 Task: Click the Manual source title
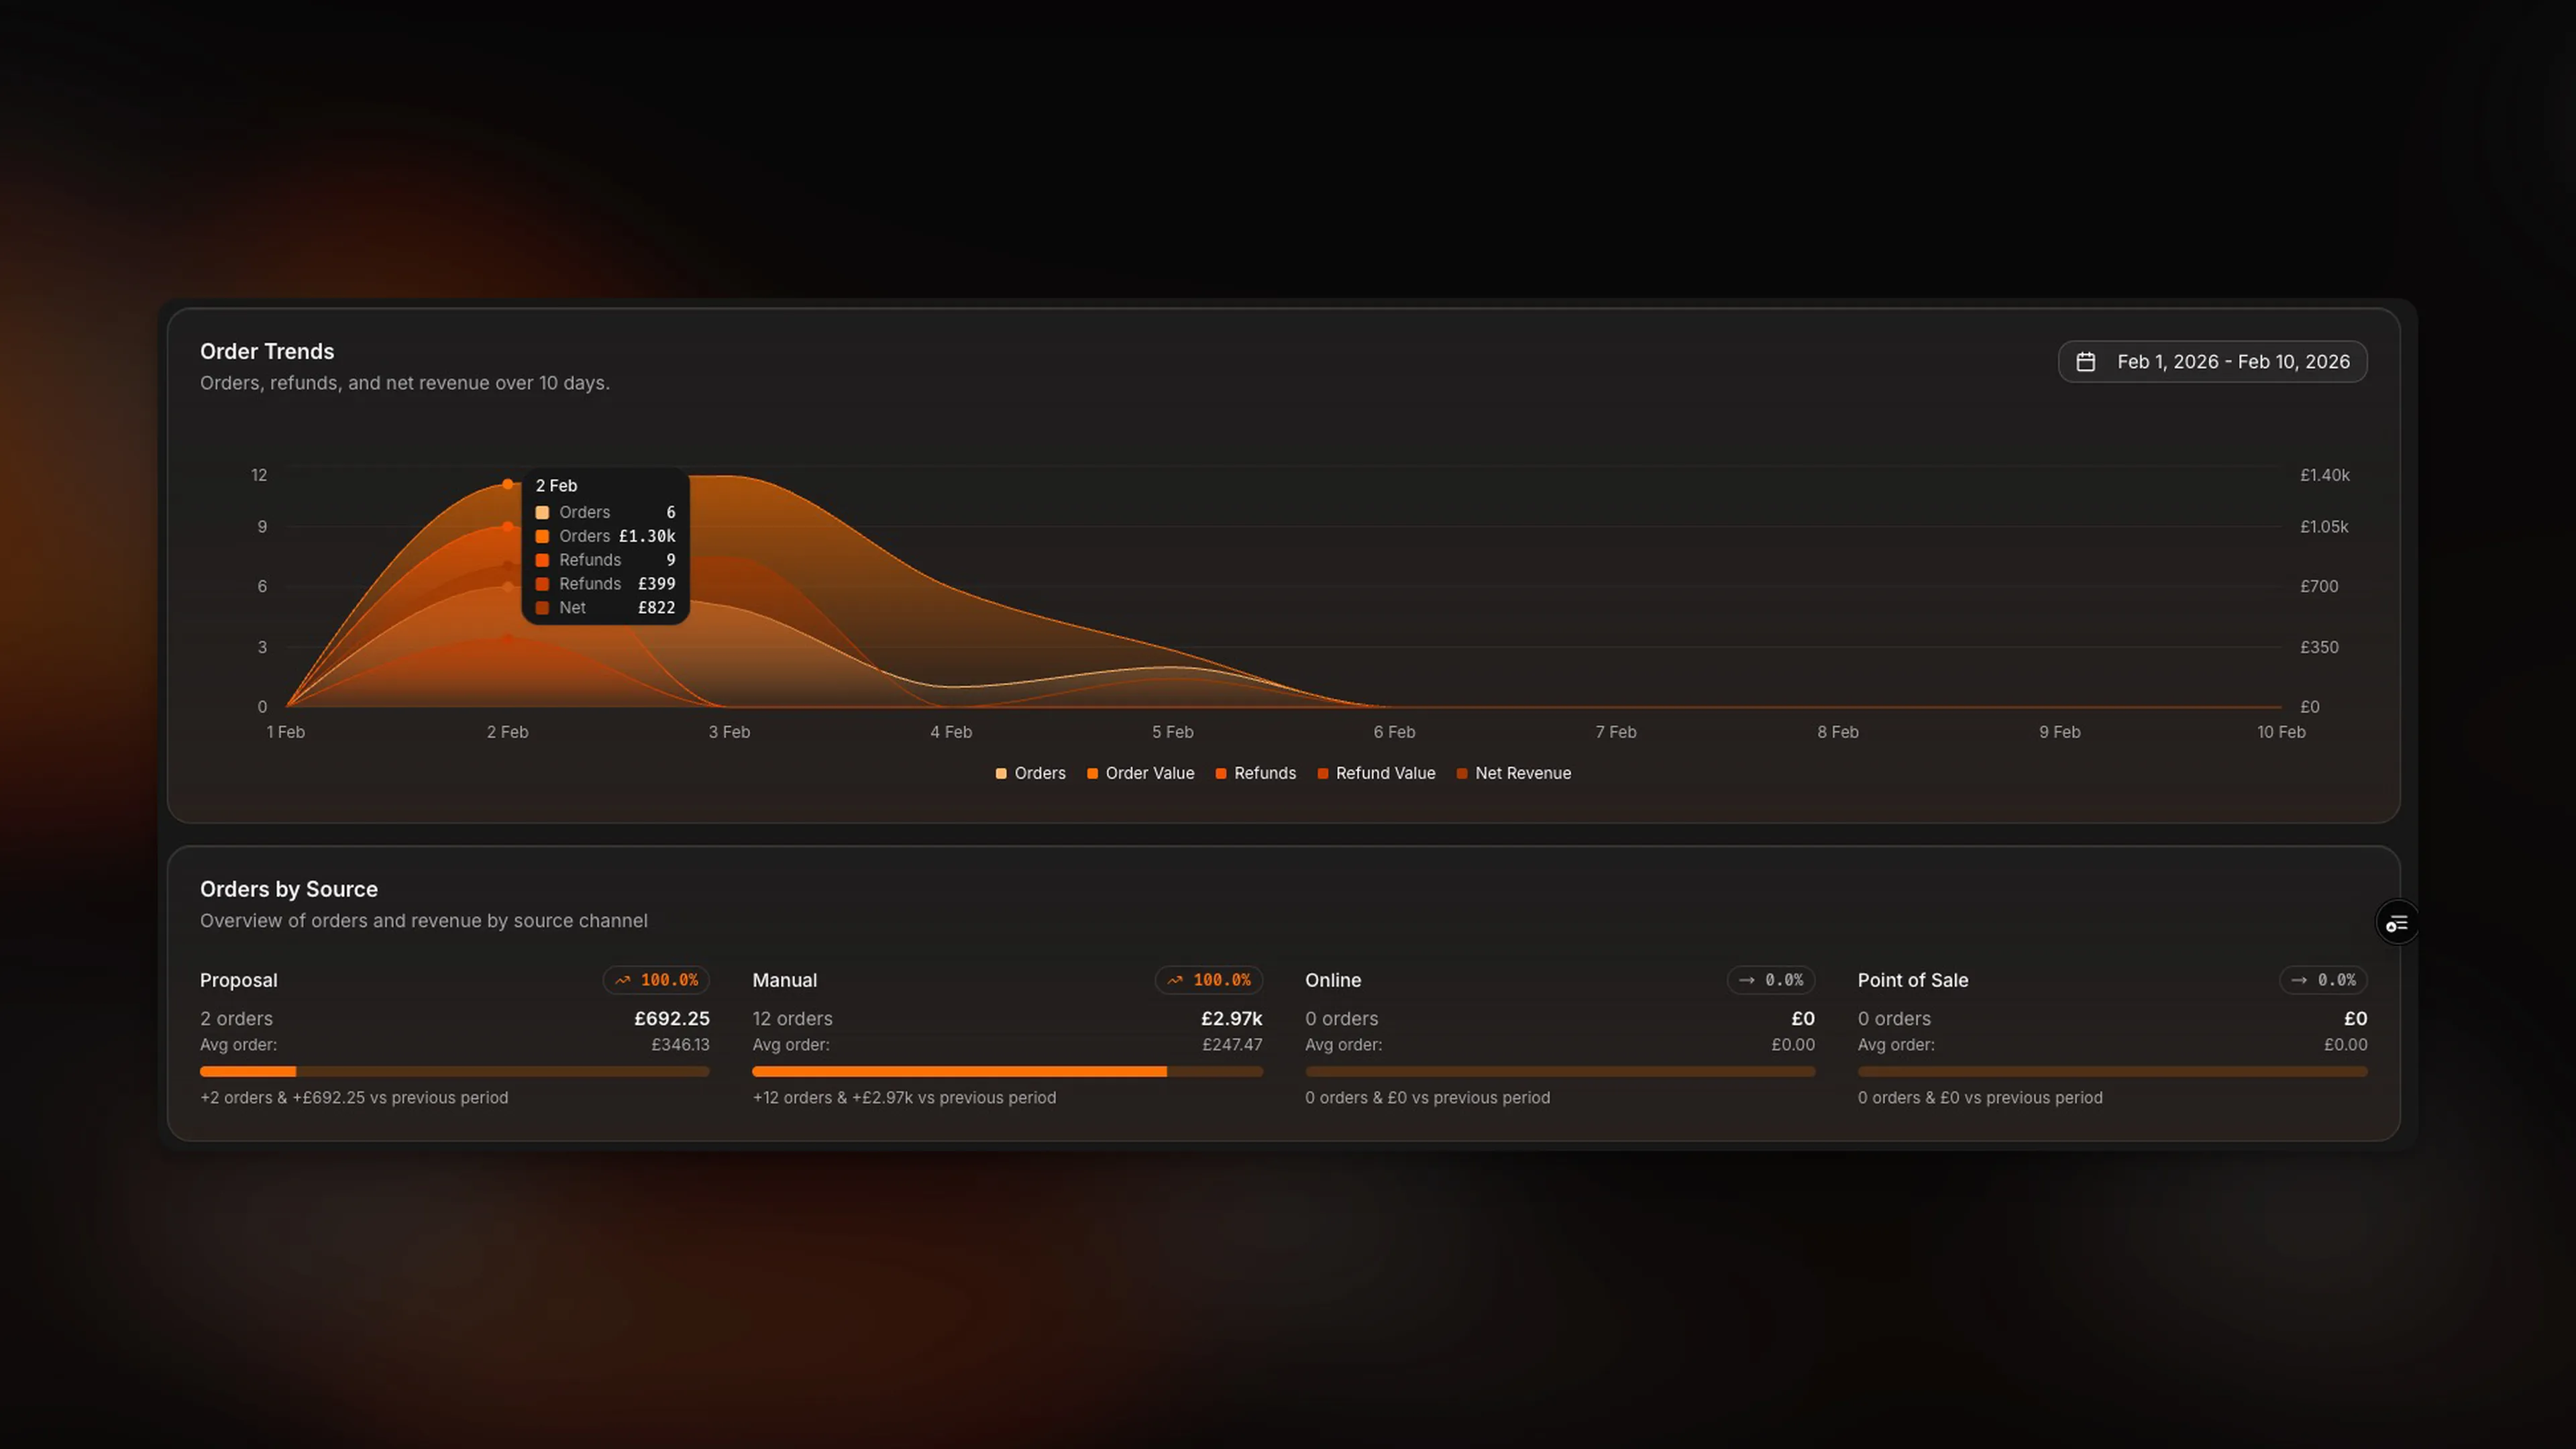785,980
